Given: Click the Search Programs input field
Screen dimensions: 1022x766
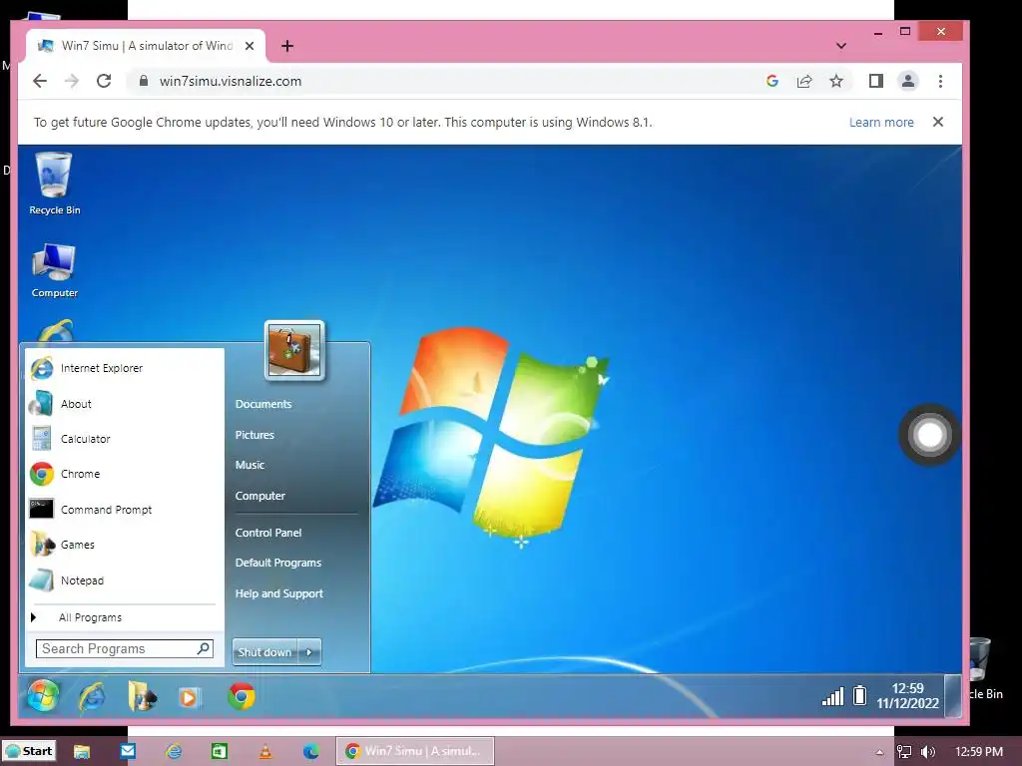Looking at the screenshot, I should (x=116, y=648).
